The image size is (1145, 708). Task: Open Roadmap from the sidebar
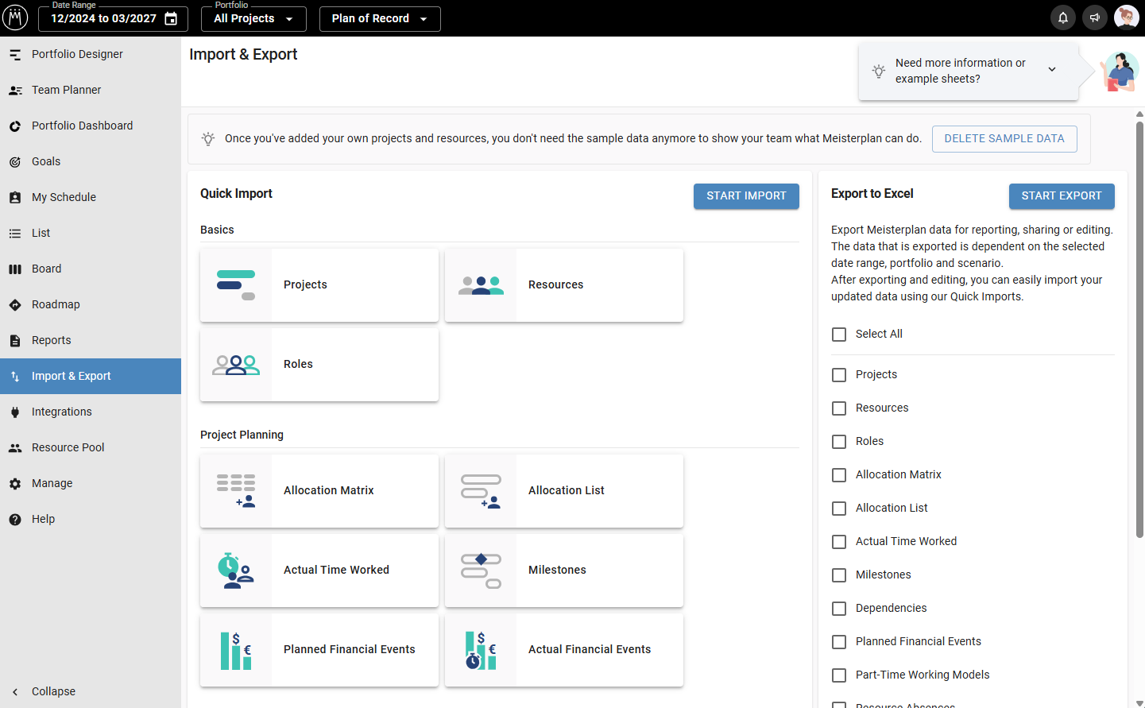[x=91, y=304]
